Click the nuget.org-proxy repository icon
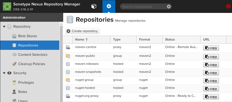 tap(68, 96)
